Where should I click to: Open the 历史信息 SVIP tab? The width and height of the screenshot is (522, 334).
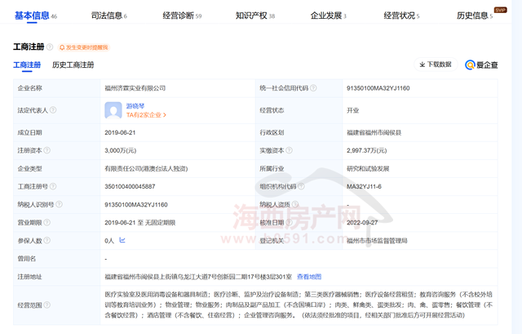pos(475,16)
